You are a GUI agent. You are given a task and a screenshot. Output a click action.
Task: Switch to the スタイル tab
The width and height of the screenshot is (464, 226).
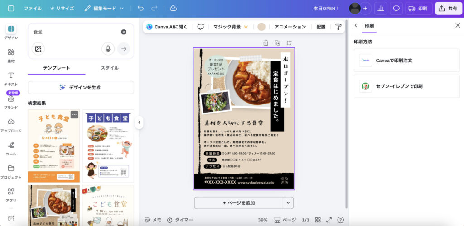110,68
